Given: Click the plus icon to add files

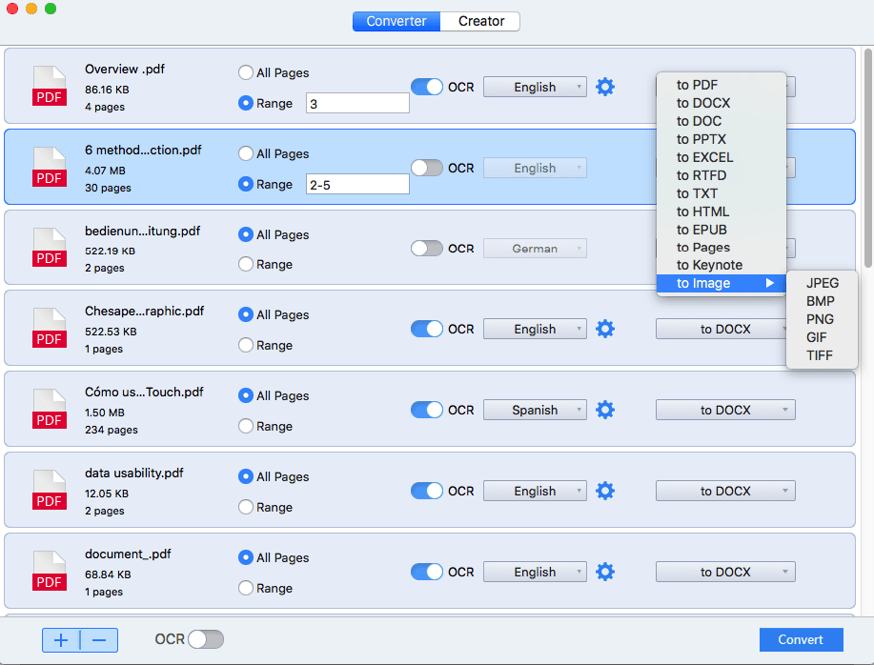Looking at the screenshot, I should [x=61, y=640].
